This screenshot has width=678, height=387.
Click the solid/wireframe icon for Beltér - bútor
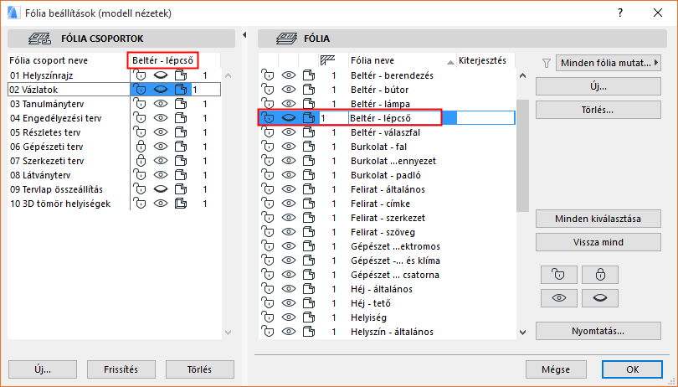coord(310,90)
